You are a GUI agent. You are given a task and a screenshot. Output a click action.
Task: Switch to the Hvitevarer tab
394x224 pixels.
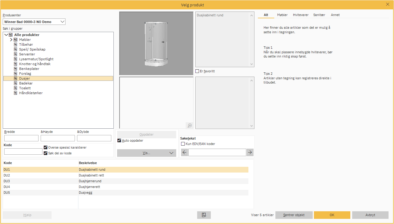click(300, 15)
